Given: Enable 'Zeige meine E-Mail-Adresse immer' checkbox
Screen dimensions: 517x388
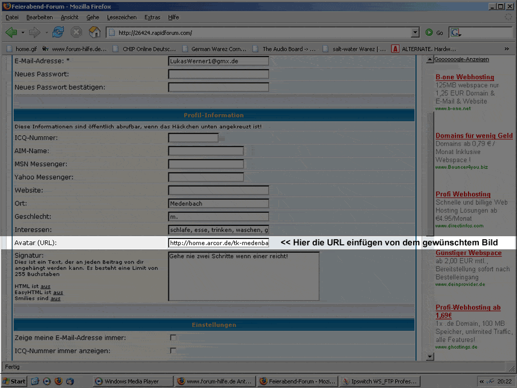Looking at the screenshot, I should point(173,338).
